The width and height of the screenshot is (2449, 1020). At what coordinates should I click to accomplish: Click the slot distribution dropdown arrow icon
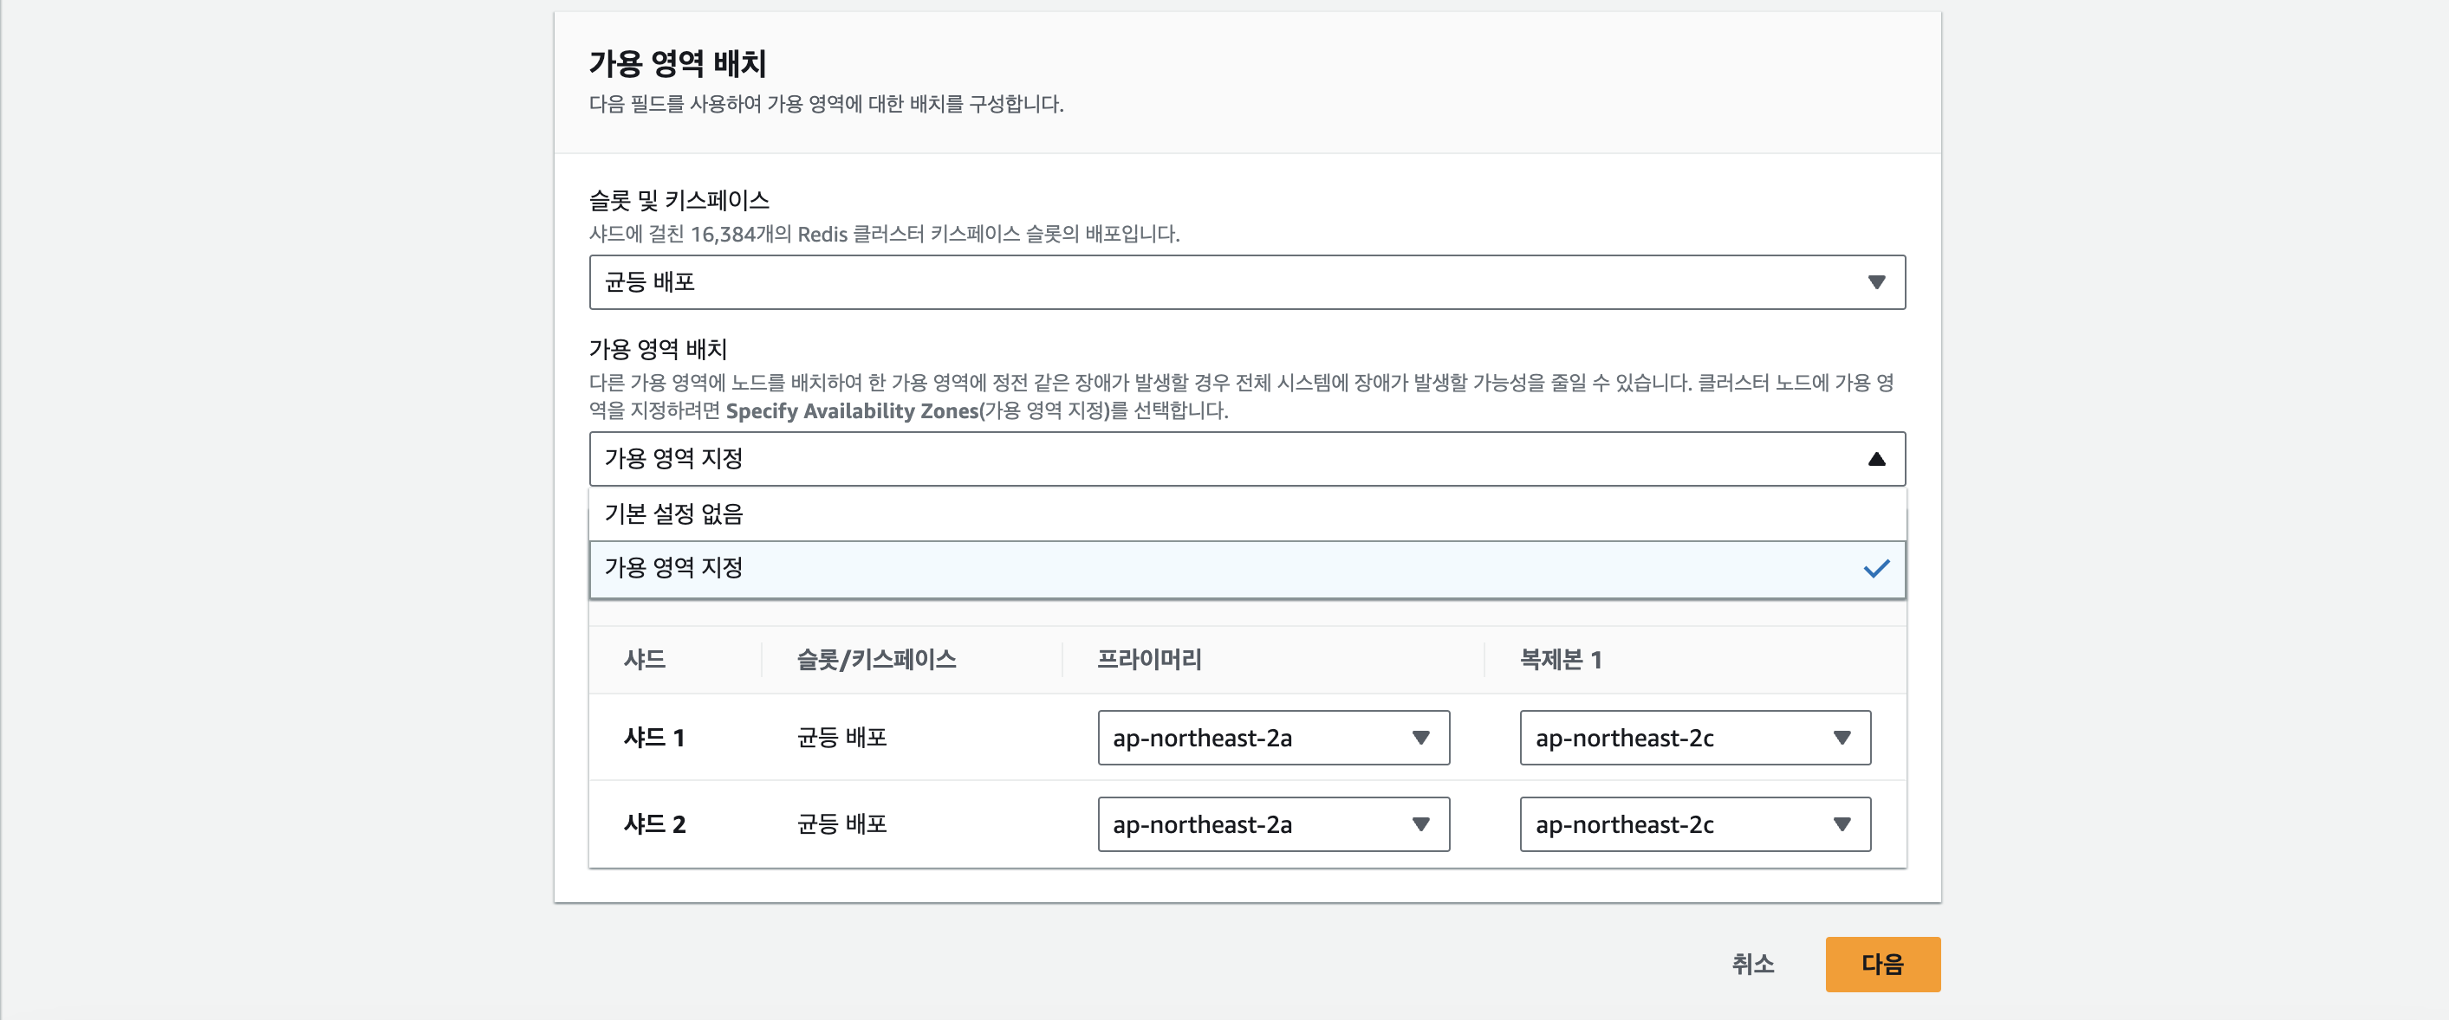(x=1875, y=282)
